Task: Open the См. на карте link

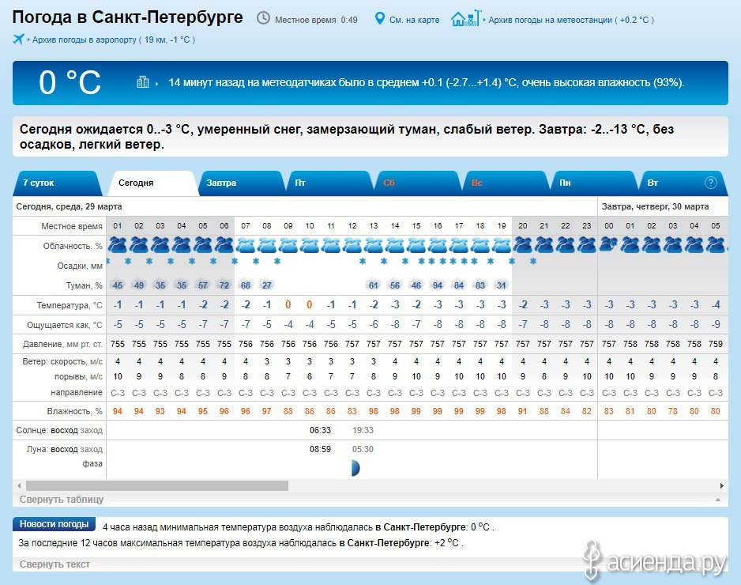Action: (415, 20)
